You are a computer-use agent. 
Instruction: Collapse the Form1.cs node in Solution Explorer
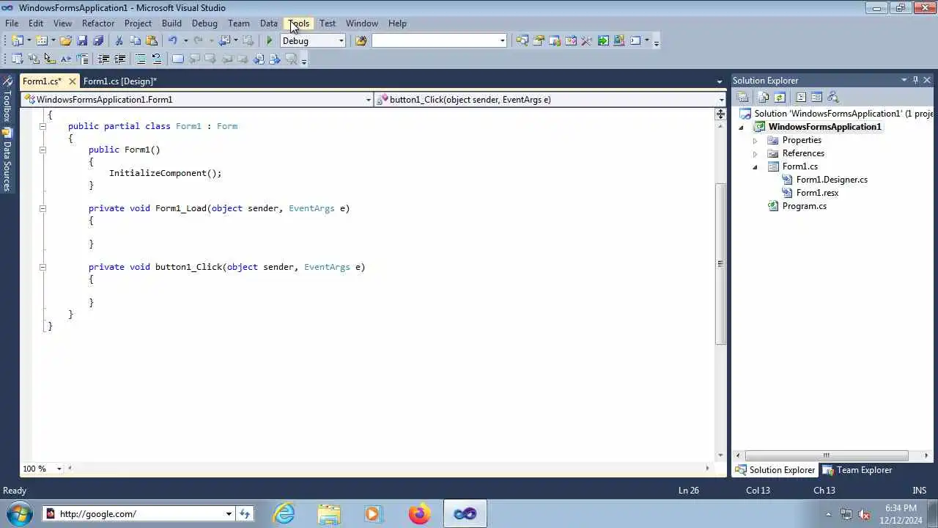(755, 166)
